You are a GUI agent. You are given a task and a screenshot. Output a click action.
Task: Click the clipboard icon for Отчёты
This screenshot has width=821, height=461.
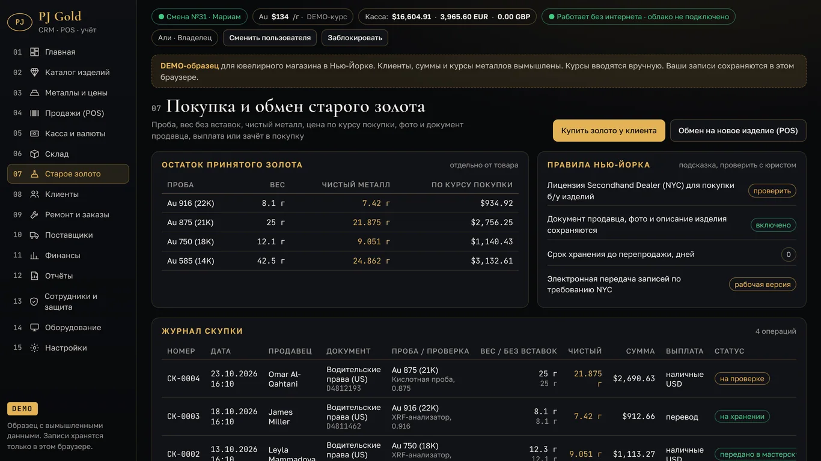click(34, 276)
